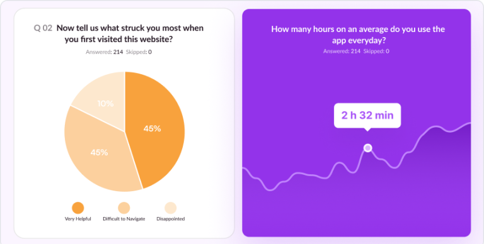Click Answered: 214 on purple card
This screenshot has height=244, width=484.
tap(342, 51)
